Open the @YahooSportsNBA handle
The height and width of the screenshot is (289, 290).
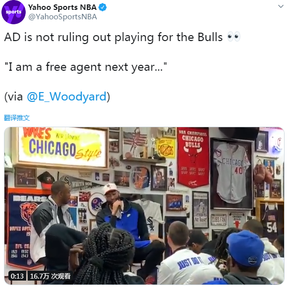(63, 17)
